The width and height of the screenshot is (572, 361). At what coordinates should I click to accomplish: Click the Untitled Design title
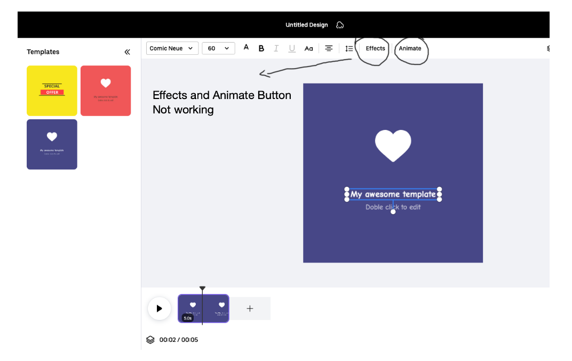click(306, 25)
